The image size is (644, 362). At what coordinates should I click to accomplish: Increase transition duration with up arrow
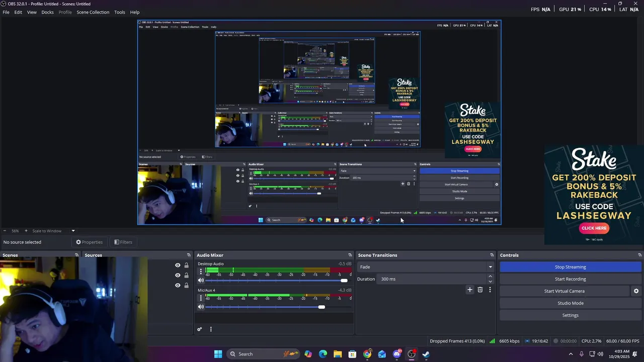click(x=490, y=277)
